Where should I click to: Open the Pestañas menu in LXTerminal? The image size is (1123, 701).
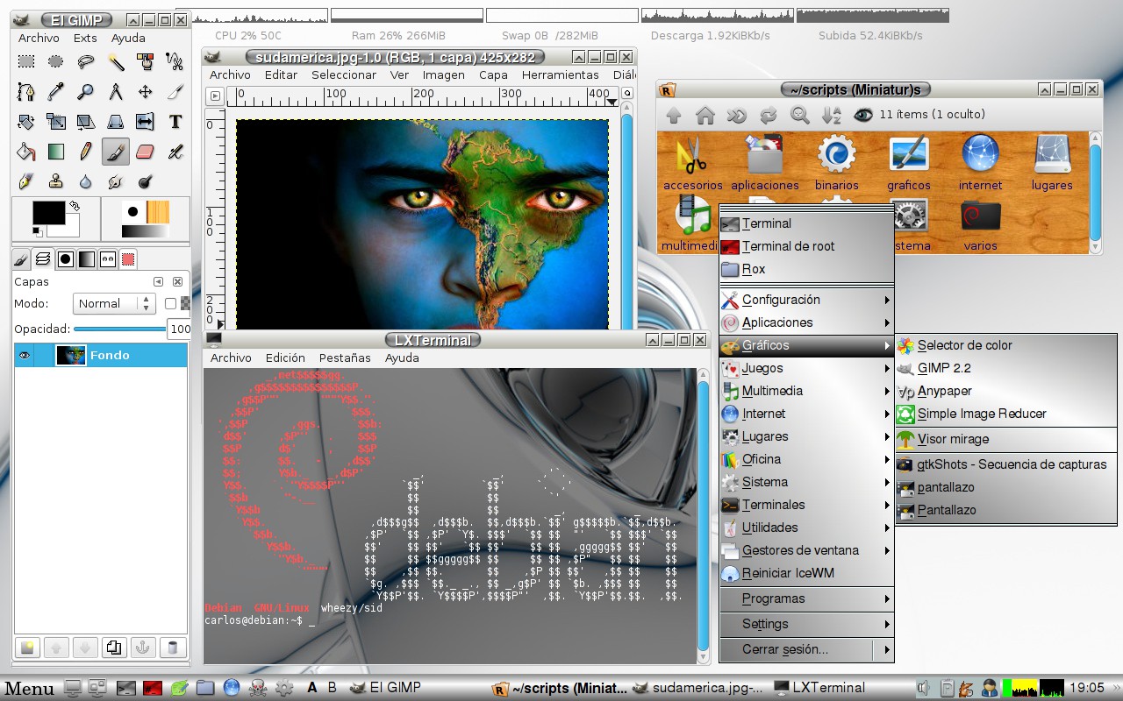coord(345,358)
